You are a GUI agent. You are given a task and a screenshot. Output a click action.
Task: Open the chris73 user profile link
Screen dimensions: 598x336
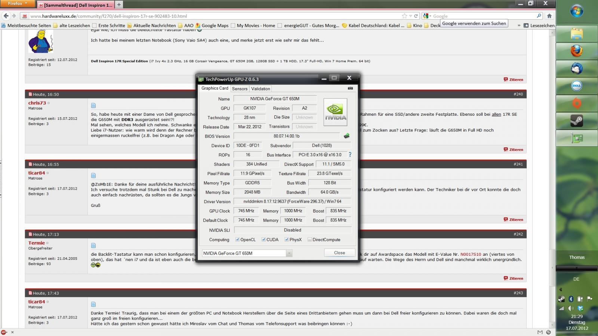pyautogui.click(x=37, y=103)
